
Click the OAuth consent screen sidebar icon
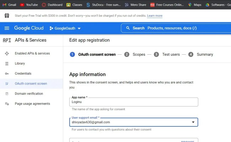(x=7, y=83)
